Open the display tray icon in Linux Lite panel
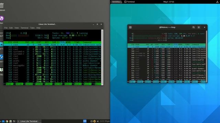The height and width of the screenshot is (123, 220). pos(91,121)
